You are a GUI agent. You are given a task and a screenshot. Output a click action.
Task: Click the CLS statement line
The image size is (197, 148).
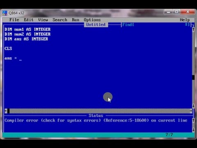[8, 49]
